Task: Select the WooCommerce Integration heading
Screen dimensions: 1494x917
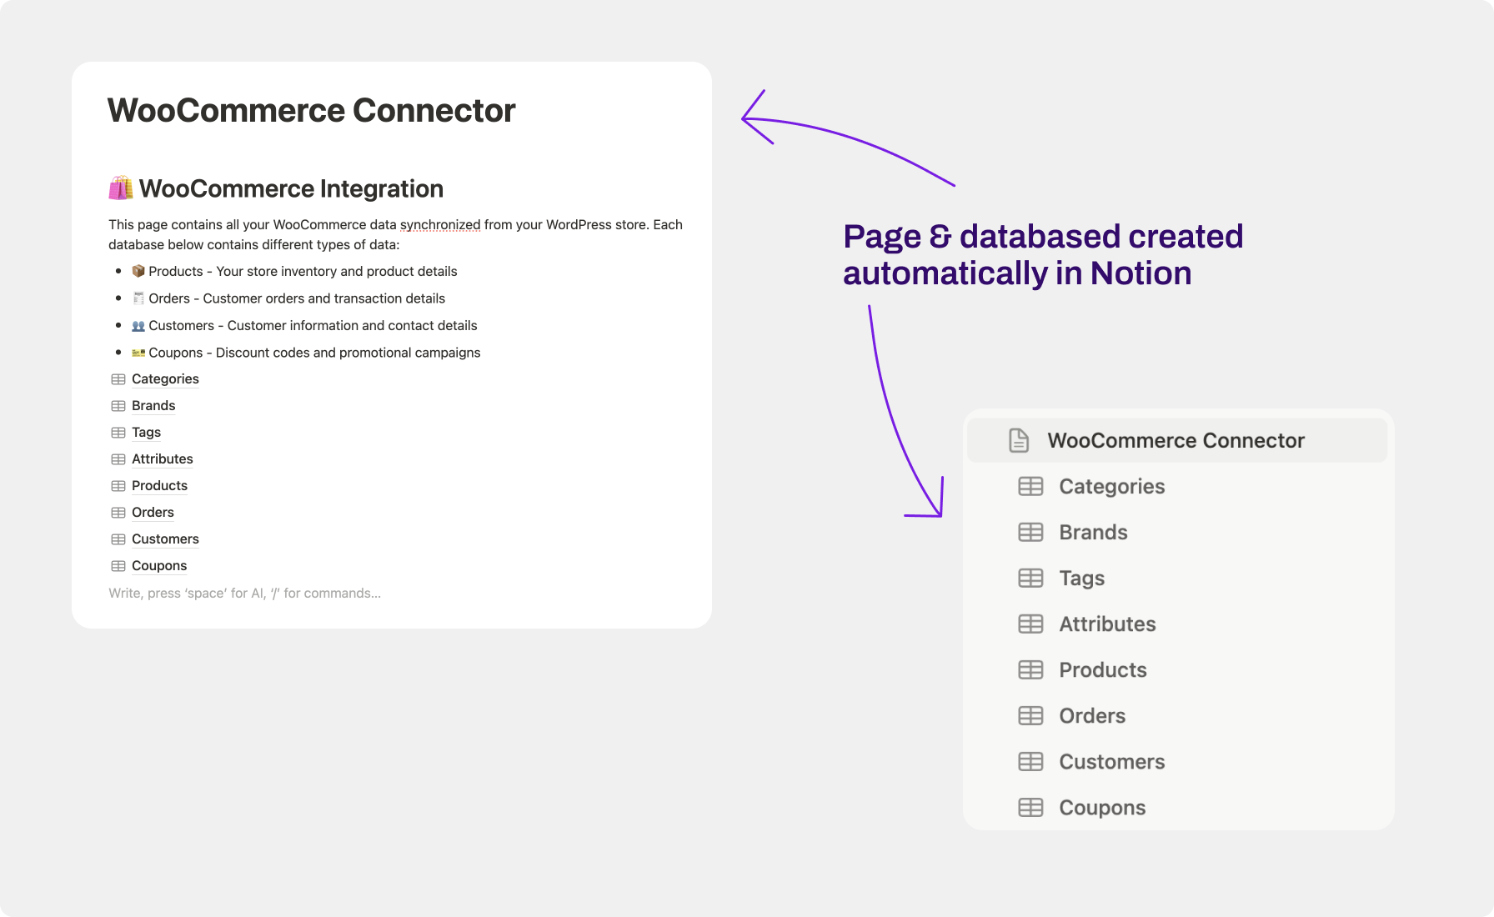Action: (x=292, y=188)
